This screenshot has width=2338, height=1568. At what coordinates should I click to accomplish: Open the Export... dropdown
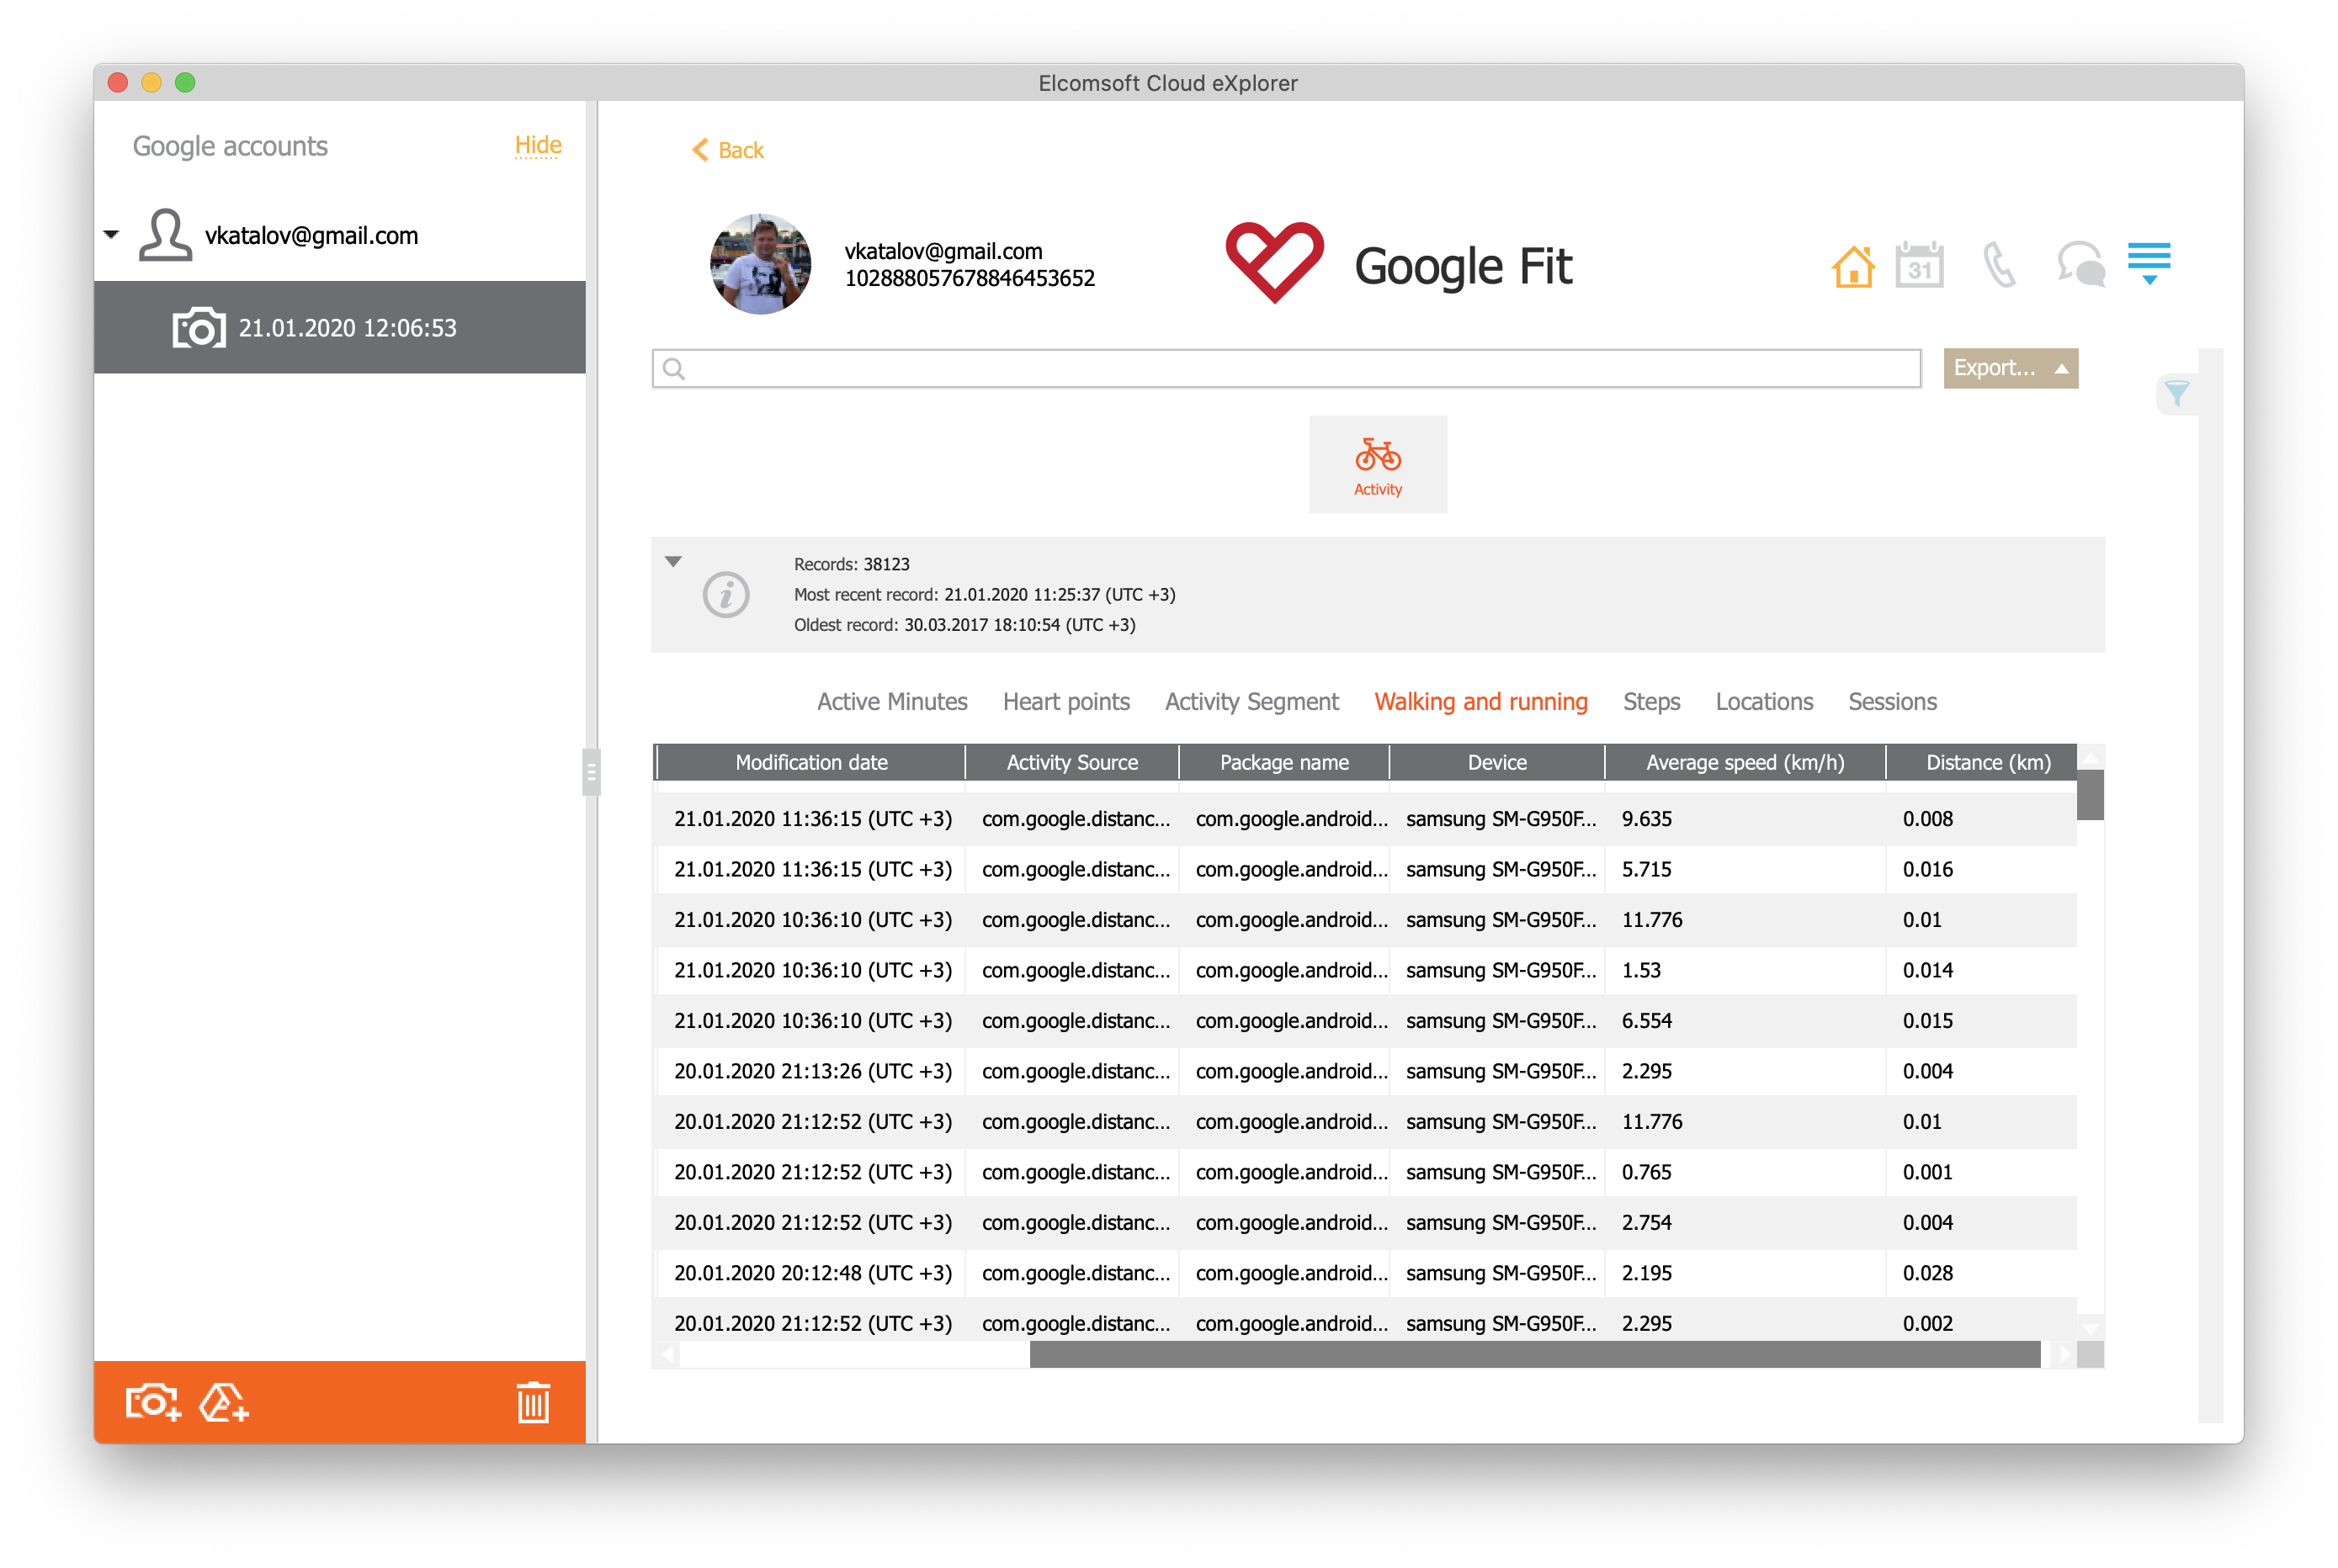[2010, 368]
